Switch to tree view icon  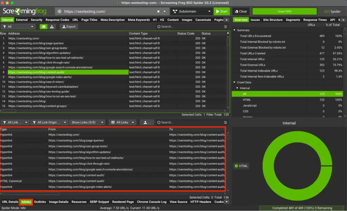[52, 26]
